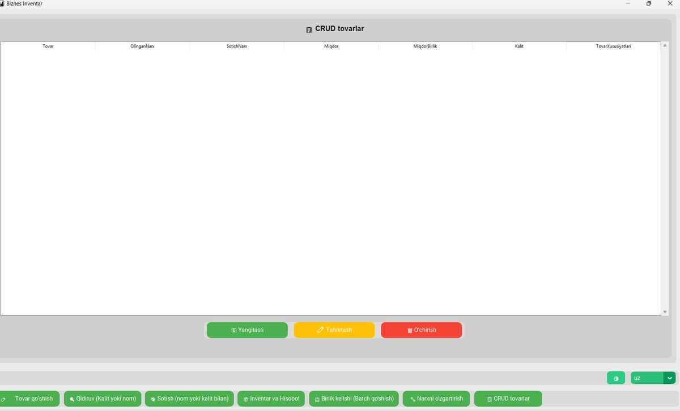This screenshot has width=680, height=411.
Task: Open the Tovar qo'shish tab
Action: coord(28,399)
